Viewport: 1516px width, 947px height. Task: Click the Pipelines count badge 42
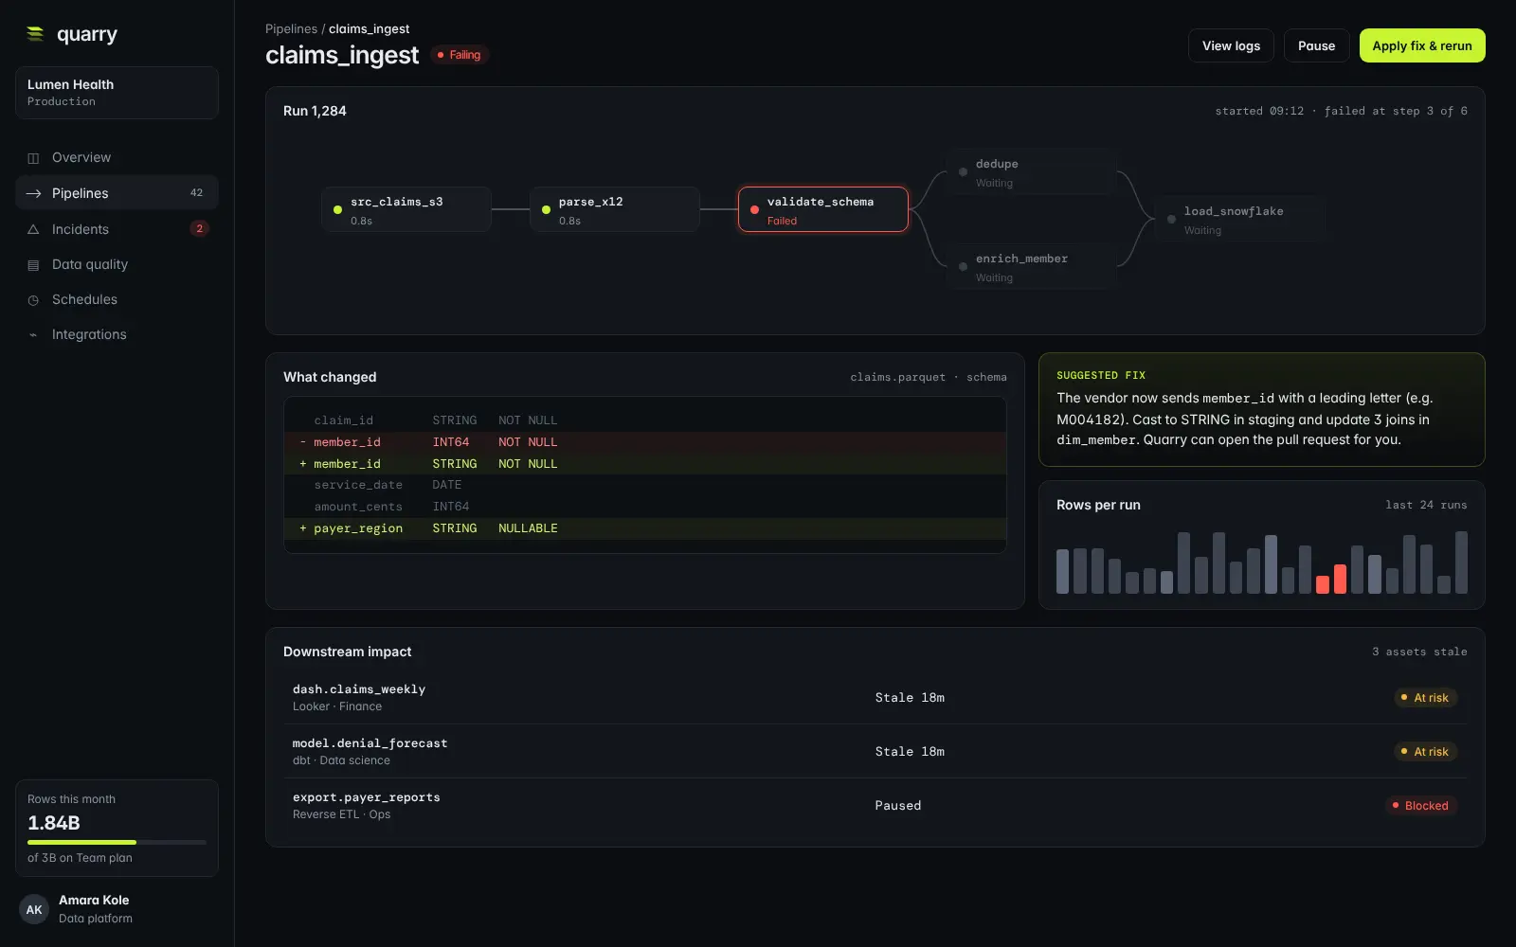196,193
